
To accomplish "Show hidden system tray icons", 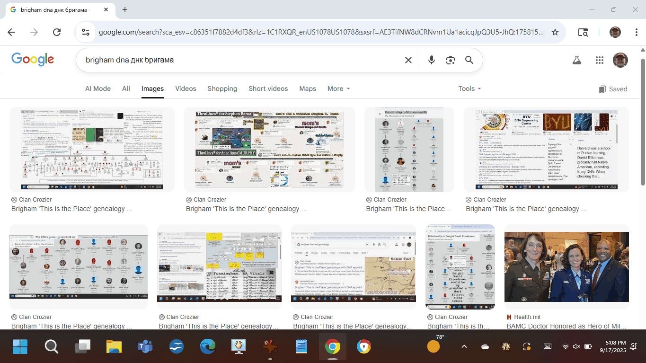I will coord(463,346).
